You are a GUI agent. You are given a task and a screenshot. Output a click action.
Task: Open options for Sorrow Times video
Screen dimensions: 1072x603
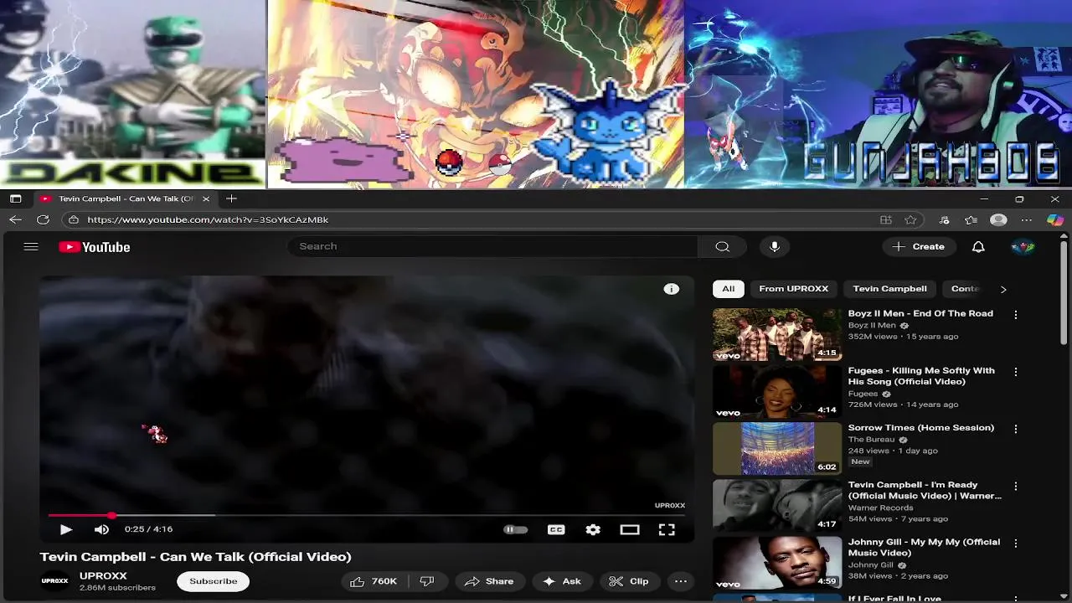click(x=1016, y=429)
